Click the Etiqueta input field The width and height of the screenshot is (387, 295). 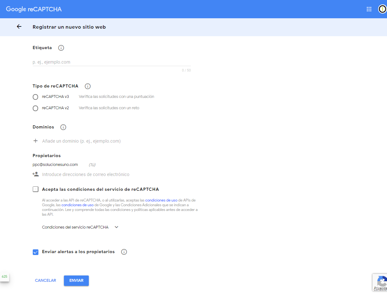(112, 62)
